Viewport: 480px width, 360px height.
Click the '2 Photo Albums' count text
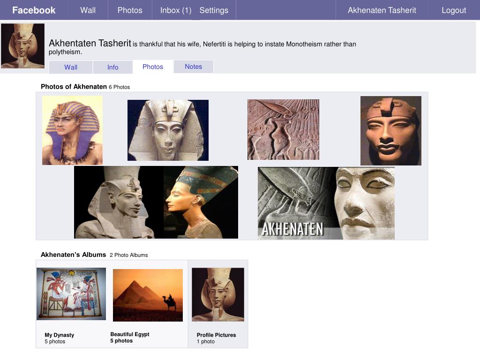(x=129, y=255)
